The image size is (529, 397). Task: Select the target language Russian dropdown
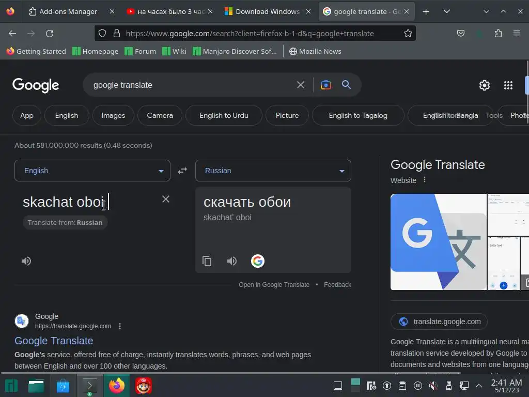click(273, 171)
